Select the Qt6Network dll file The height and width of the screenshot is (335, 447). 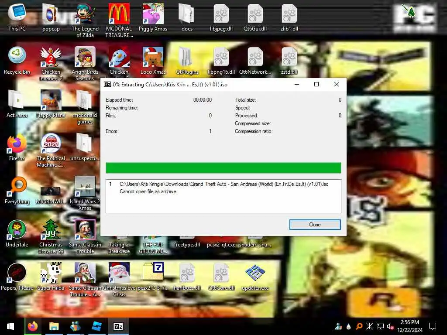pyautogui.click(x=255, y=60)
